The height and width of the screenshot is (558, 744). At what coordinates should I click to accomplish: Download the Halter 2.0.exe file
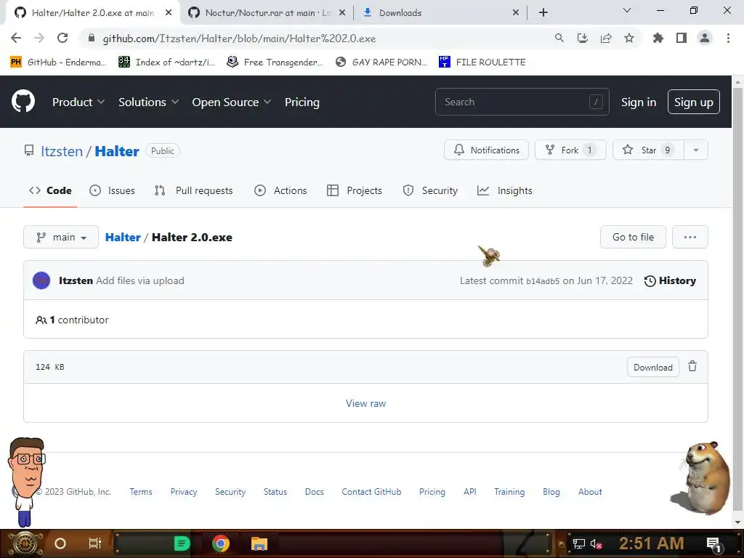click(653, 367)
